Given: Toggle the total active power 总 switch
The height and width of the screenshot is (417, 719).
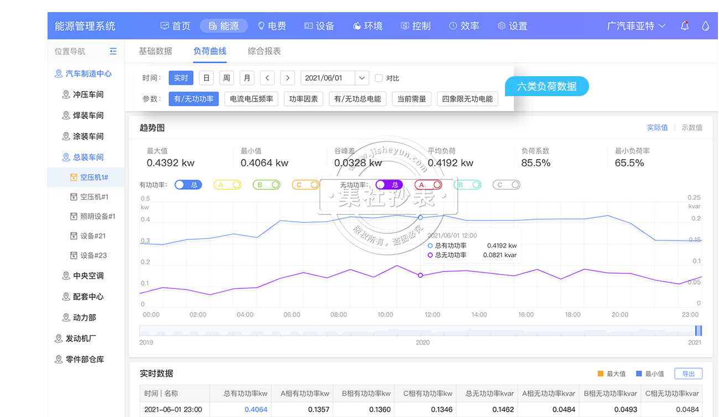Looking at the screenshot, I should (188, 185).
